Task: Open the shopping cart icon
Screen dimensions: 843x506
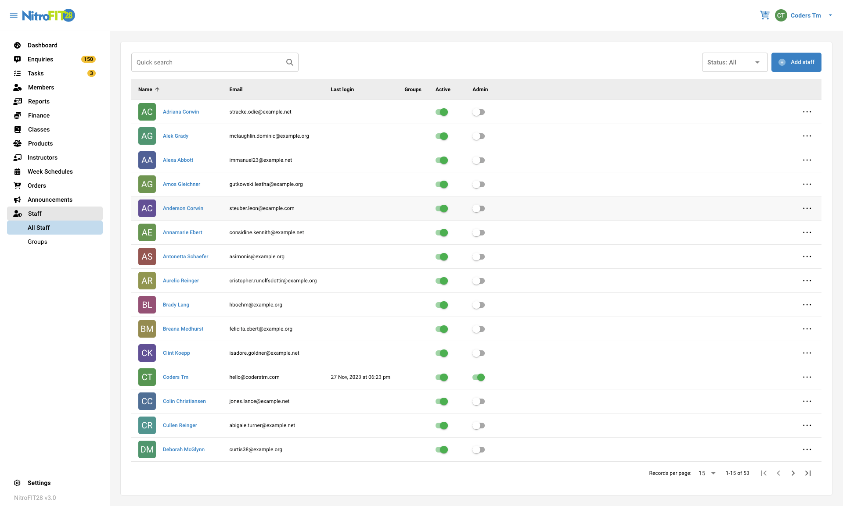Action: tap(764, 15)
